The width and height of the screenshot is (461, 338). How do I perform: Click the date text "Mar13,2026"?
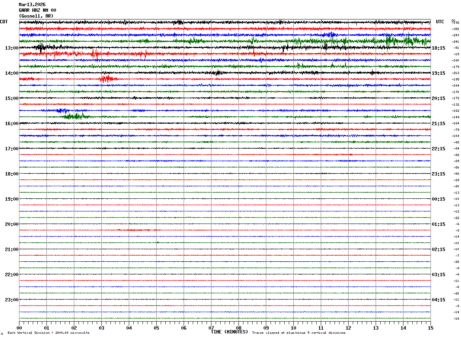(x=32, y=5)
